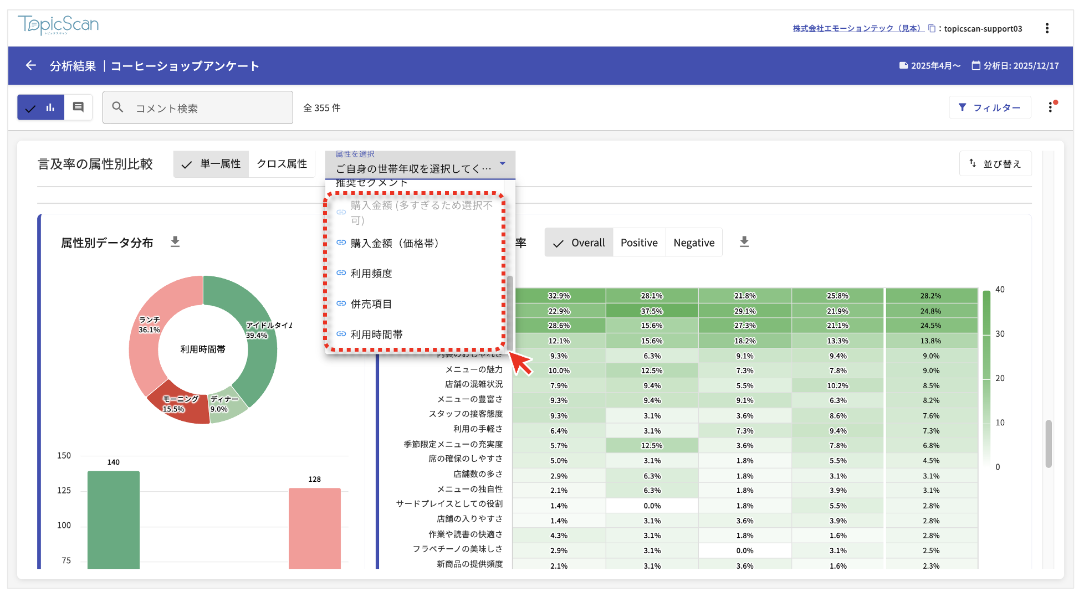Choose 利用頻度 from the attribute list

click(x=371, y=274)
